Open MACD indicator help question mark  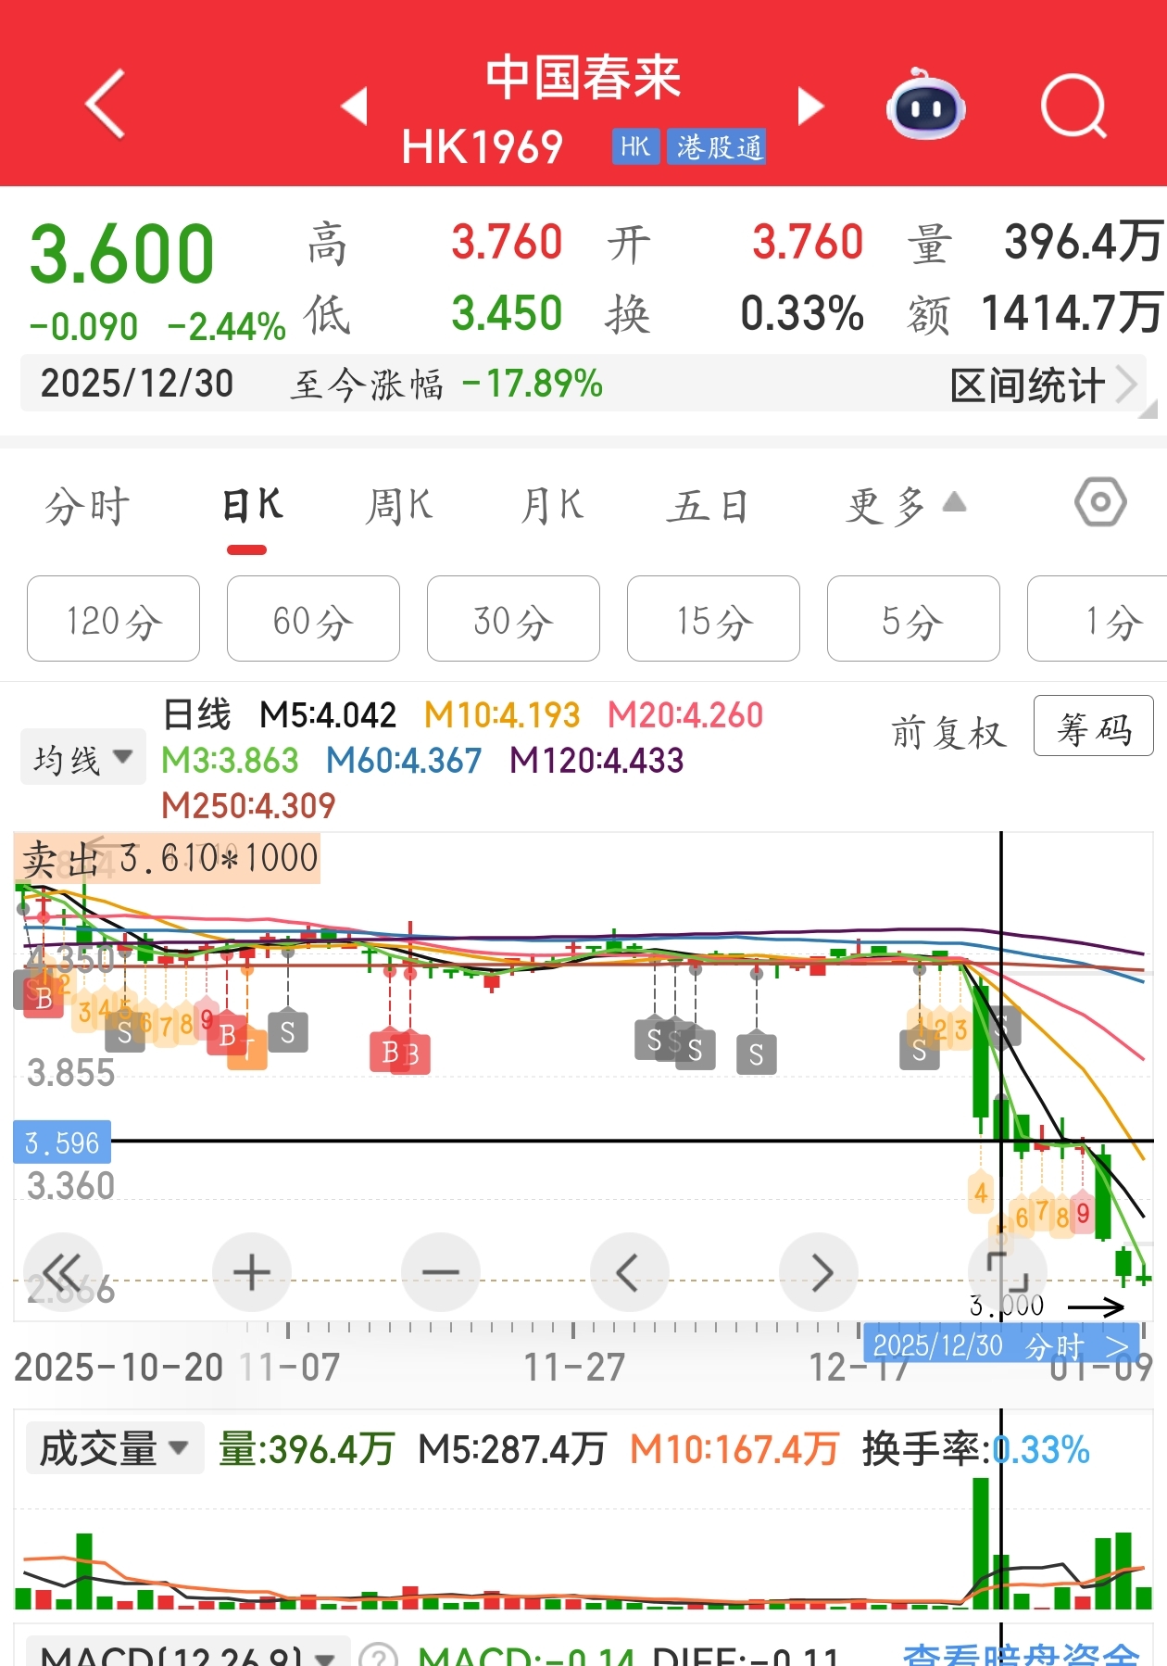point(378,1655)
